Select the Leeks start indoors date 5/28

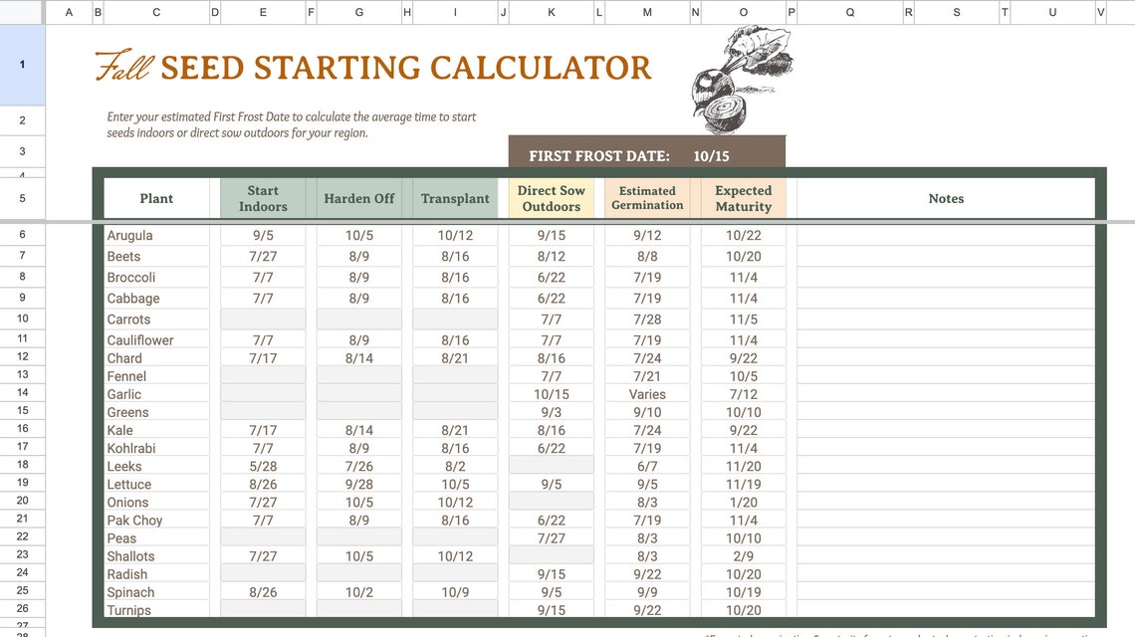[262, 466]
